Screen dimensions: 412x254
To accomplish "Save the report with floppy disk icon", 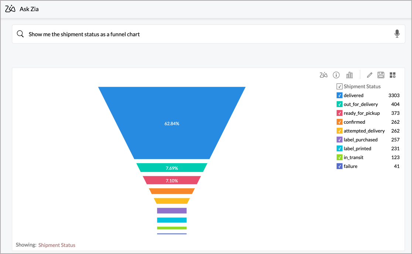I will click(x=381, y=75).
